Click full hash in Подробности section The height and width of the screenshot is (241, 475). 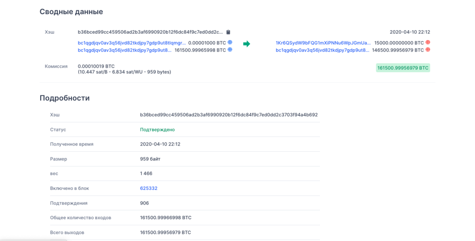click(229, 115)
